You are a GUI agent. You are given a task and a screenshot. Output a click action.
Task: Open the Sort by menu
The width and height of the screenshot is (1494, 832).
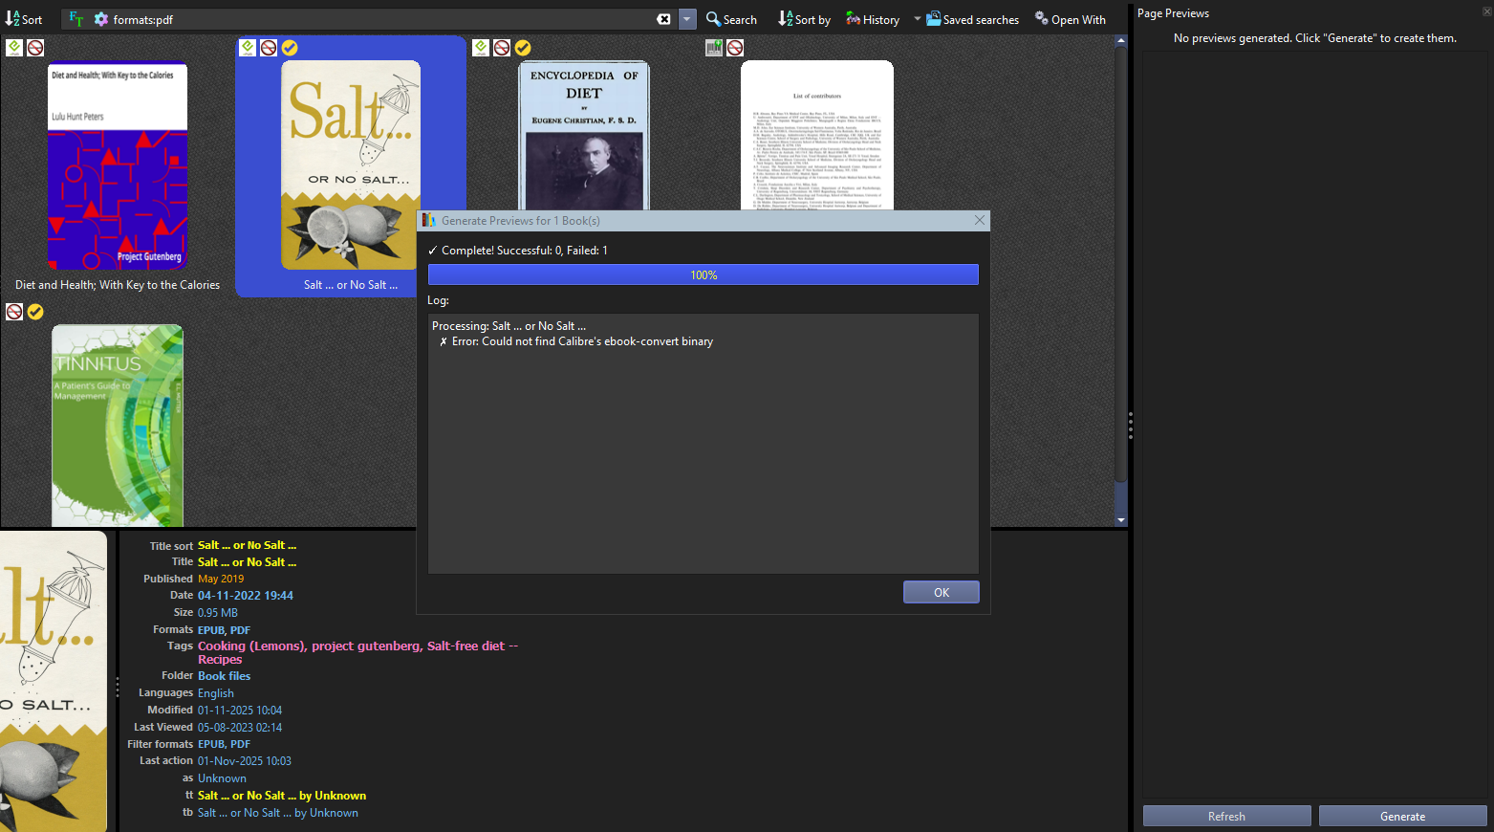804,19
